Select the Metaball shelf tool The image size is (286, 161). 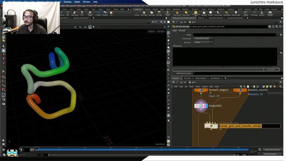(105, 13)
